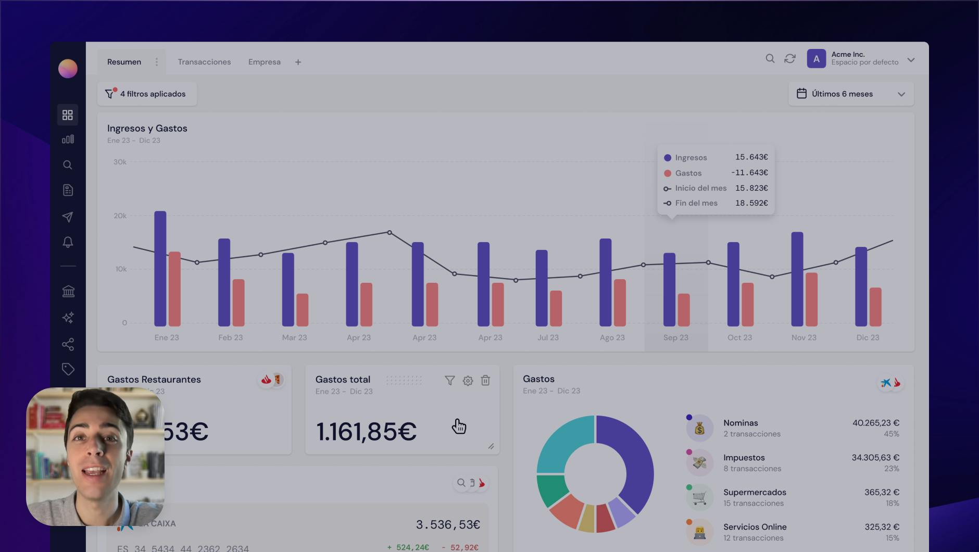979x552 pixels.
Task: Click the Ene 23 Ingresos blue bar
Action: [x=160, y=269]
